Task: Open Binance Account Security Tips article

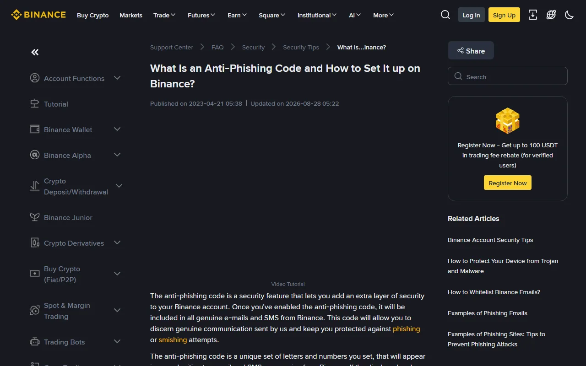Action: pos(490,240)
